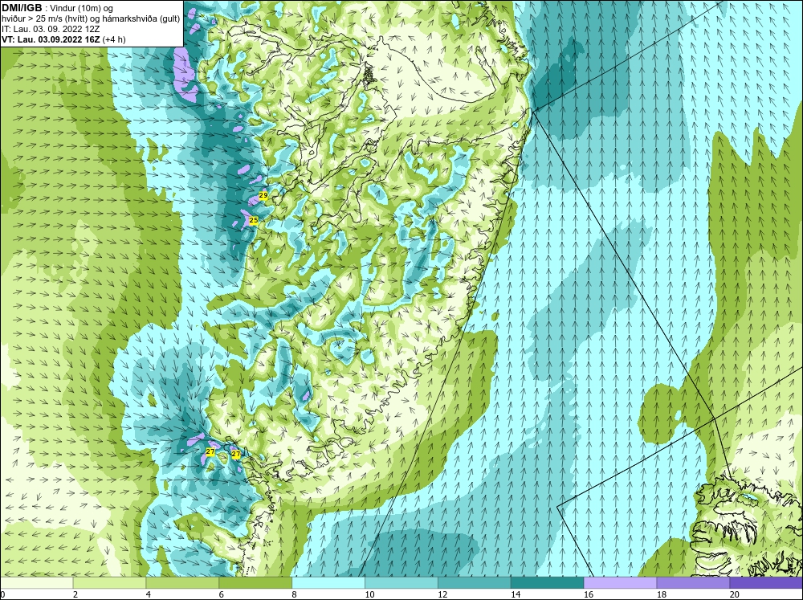Click the title text 'DMI/IGB'
803x600 pixels.
pyautogui.click(x=22, y=8)
